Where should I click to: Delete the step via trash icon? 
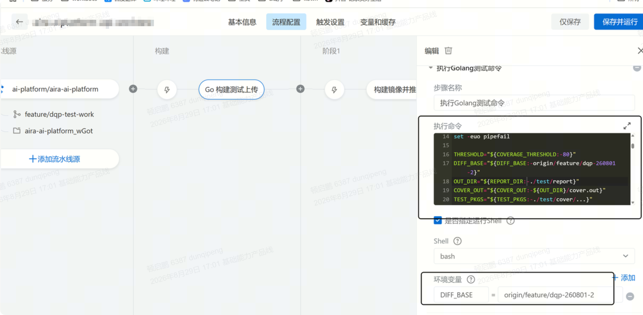click(448, 50)
